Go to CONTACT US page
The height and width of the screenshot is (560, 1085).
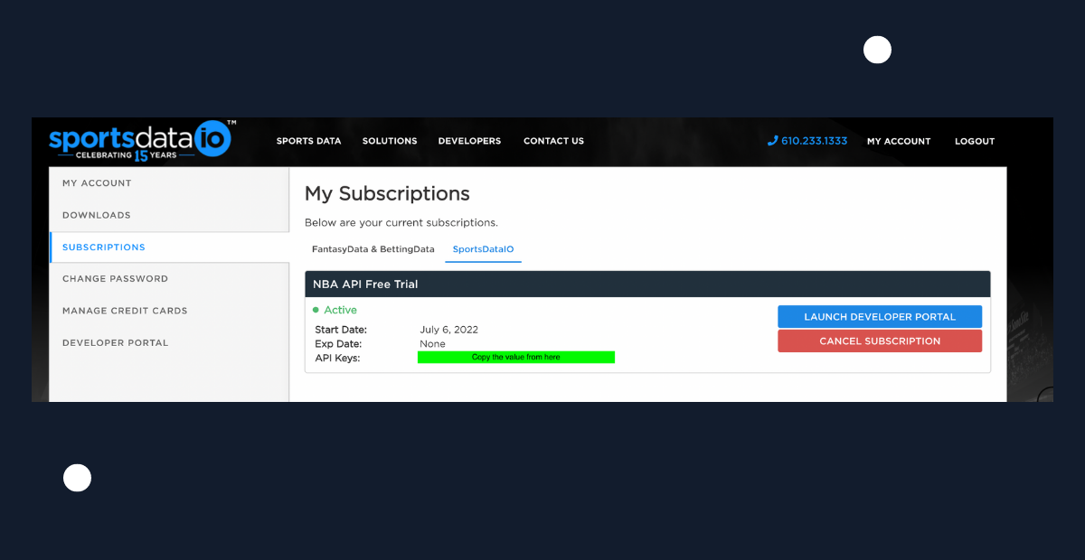click(553, 141)
